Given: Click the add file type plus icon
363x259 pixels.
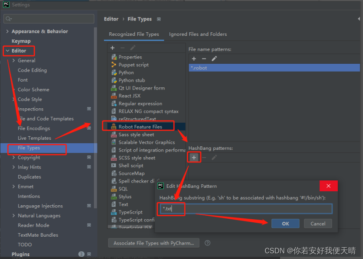Looking at the screenshot, I should click(x=112, y=48).
